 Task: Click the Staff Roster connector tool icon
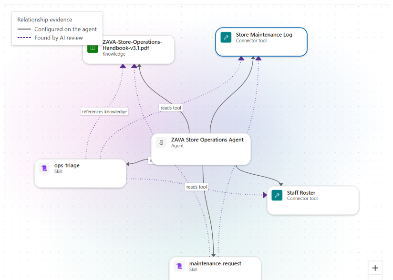277,195
